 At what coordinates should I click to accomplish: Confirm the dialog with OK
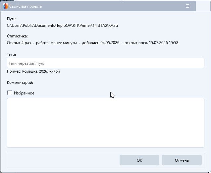tap(139, 160)
